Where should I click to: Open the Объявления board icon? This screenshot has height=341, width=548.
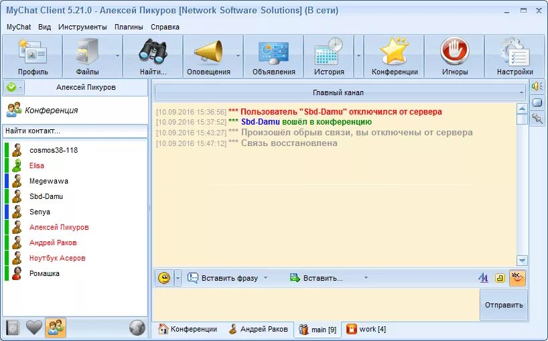[273, 52]
